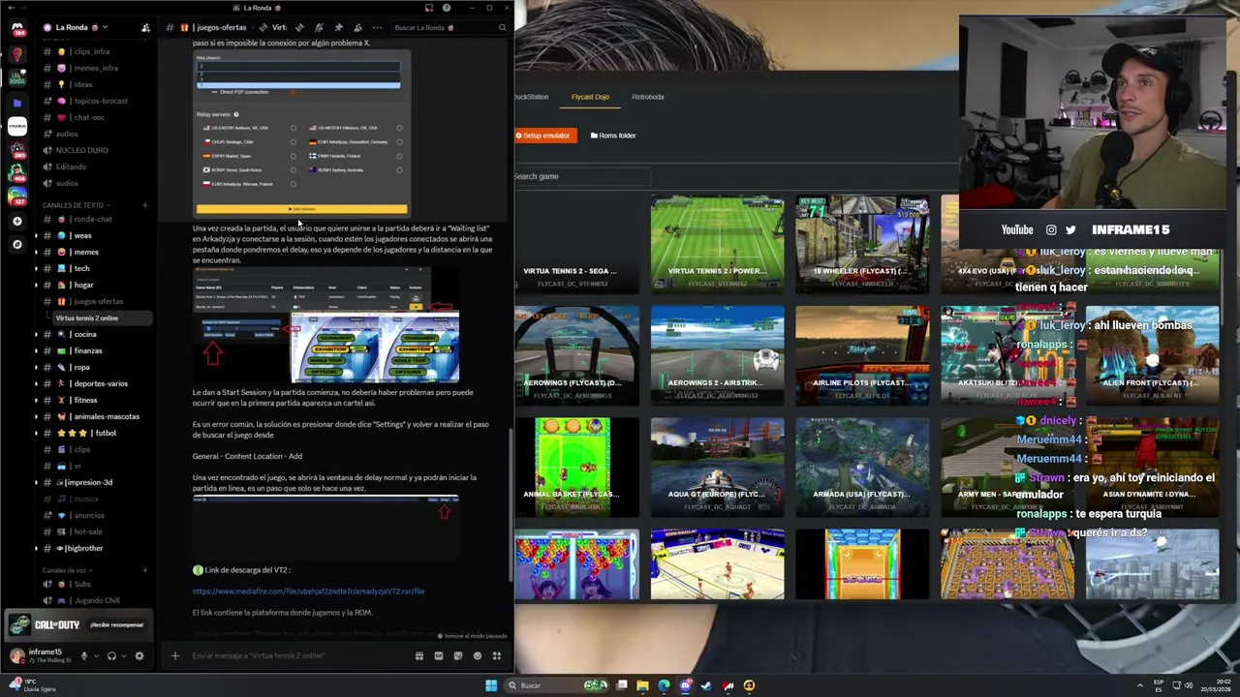Open server icon with 280 badge
This screenshot has height=697, width=1240.
[x=16, y=150]
